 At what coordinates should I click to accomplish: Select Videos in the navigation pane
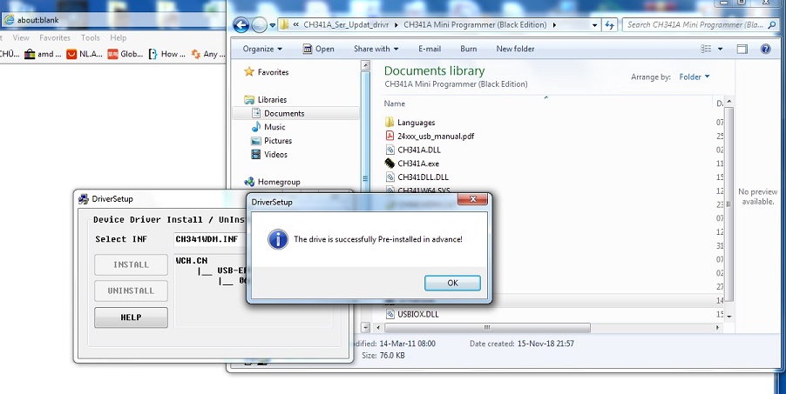coord(275,154)
